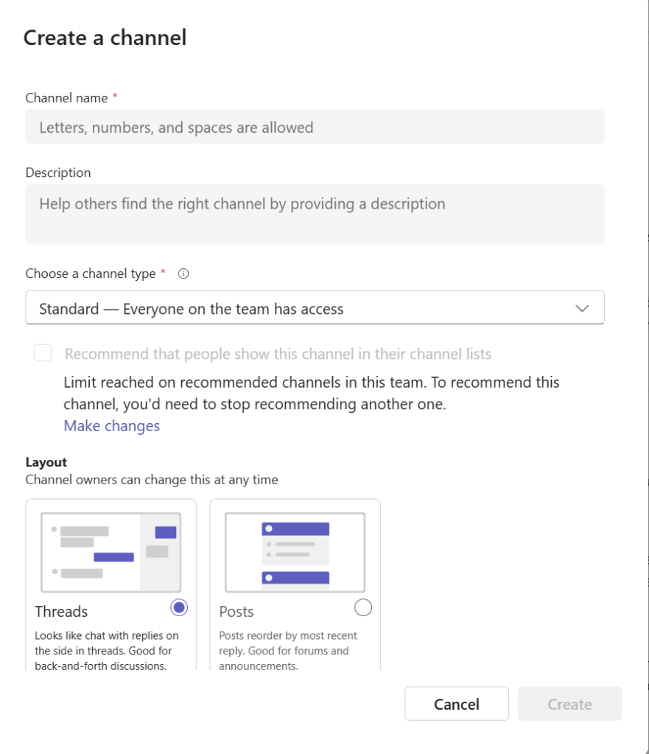Screen dimensions: 649x754
Task: Click the "Recommend that people show this channel" text
Action: pos(278,354)
